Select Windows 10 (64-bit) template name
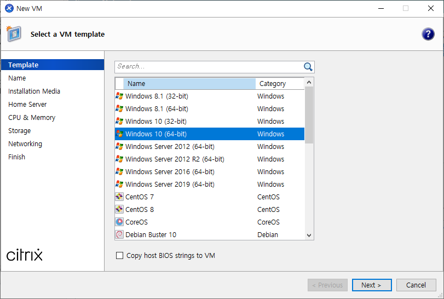 point(156,134)
